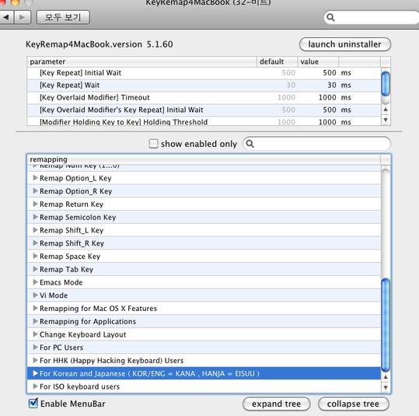
Task: Go forward with the right arrow button
Action: tap(23, 17)
